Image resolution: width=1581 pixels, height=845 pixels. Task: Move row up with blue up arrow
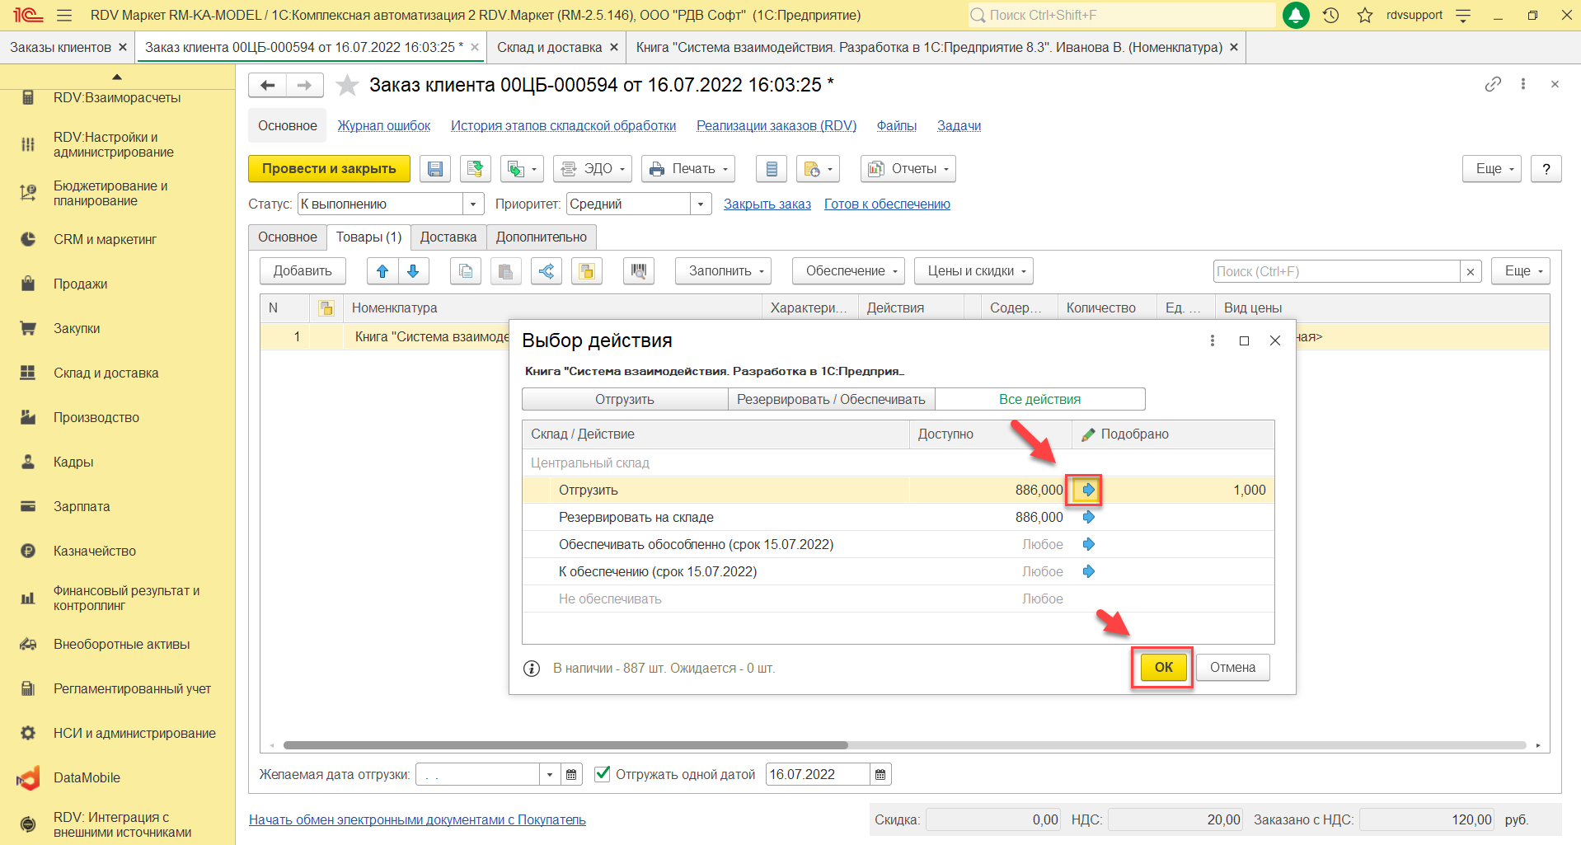382,271
